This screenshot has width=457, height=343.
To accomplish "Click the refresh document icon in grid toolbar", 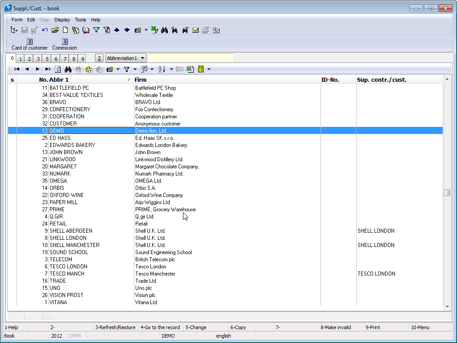I will [x=58, y=69].
